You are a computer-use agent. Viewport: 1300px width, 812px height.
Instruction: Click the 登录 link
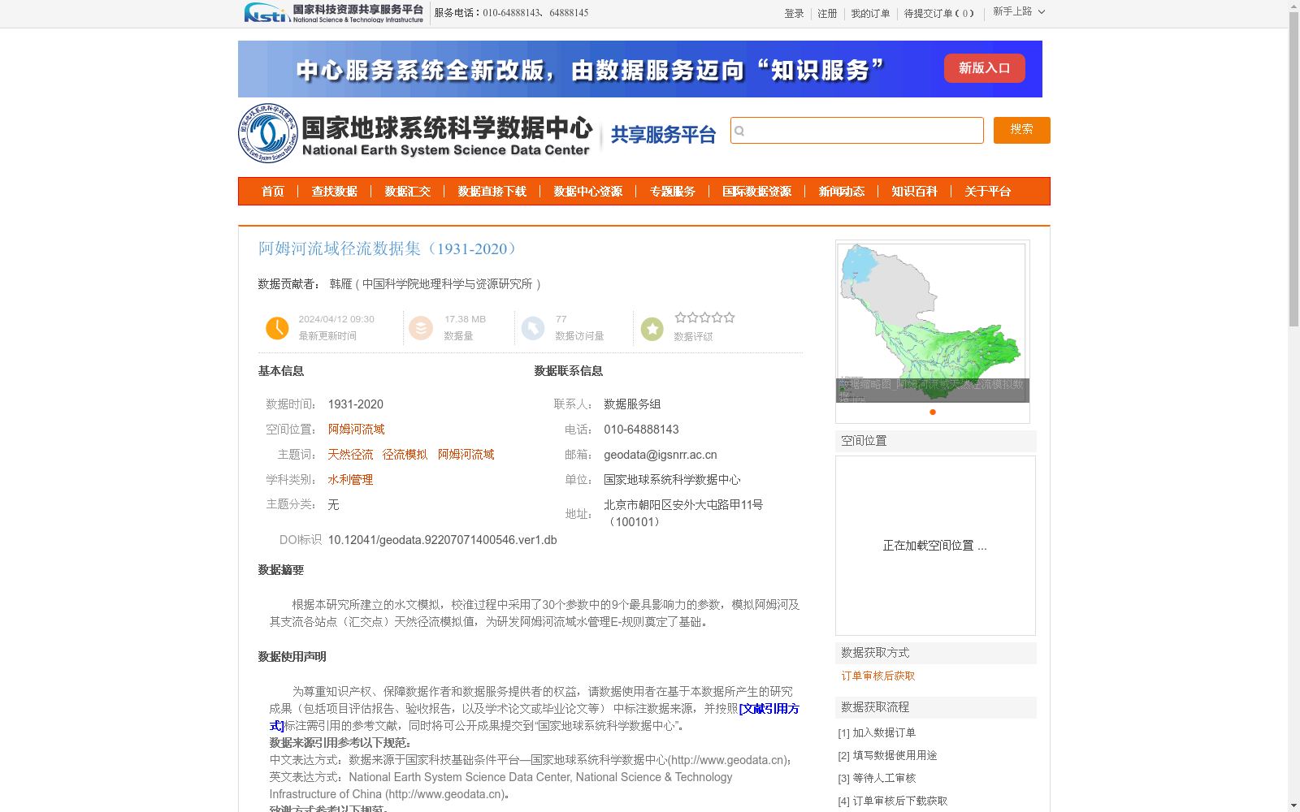794,14
